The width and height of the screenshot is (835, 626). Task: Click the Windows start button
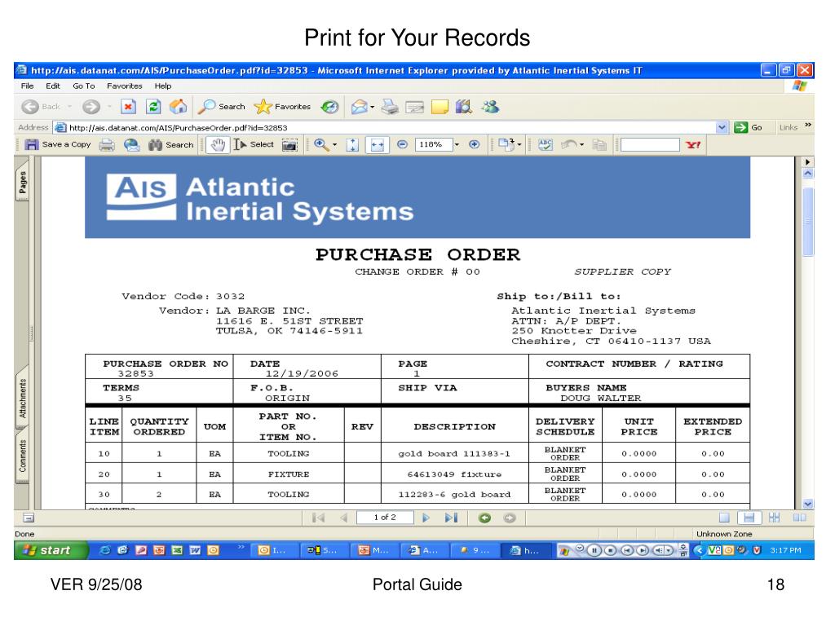click(51, 550)
